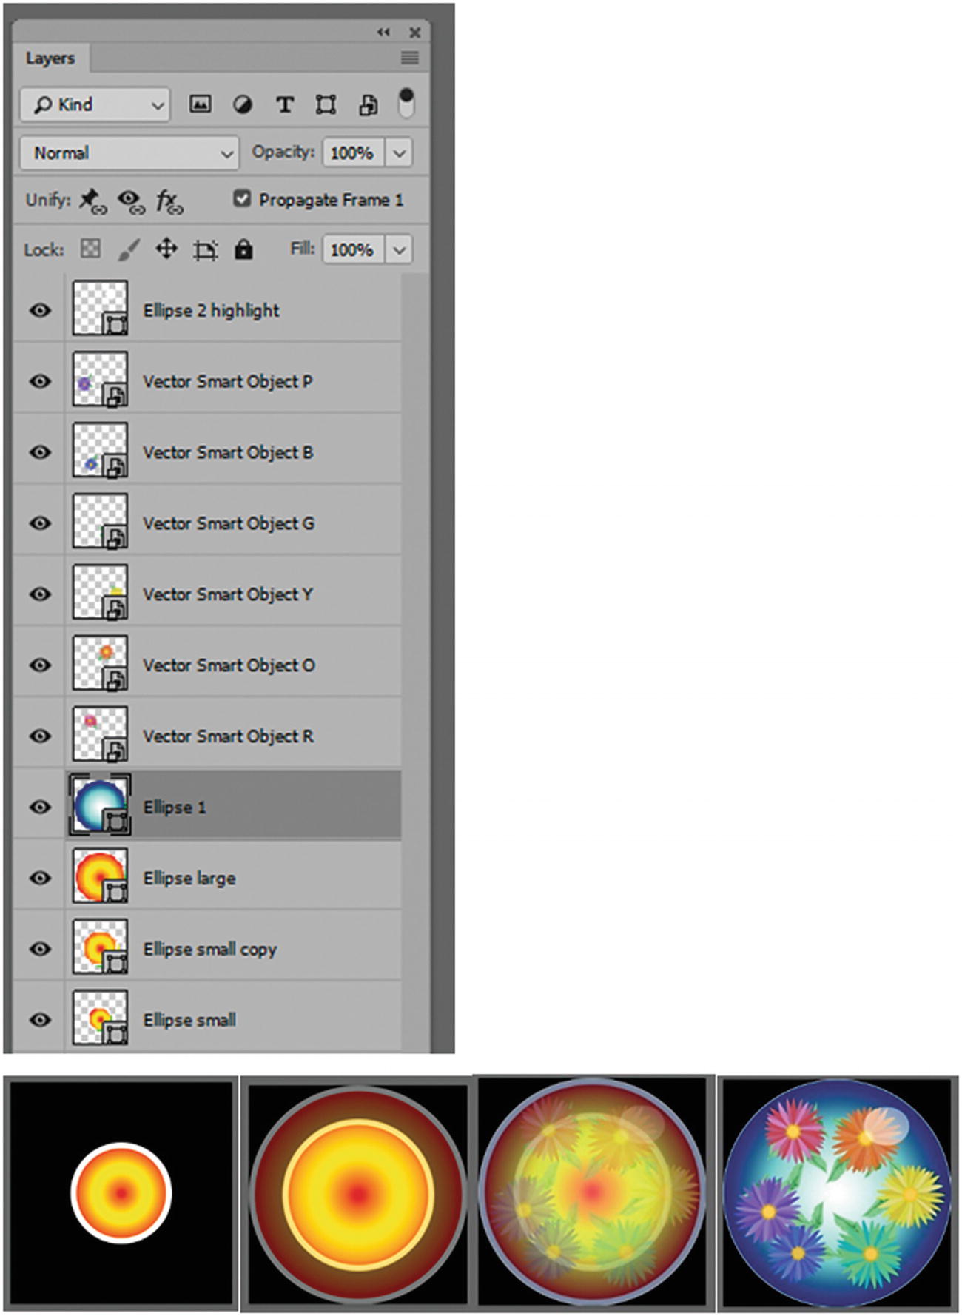The image size is (962, 1316).
Task: Hide Vector Smart Object G layer
Action: [40, 523]
